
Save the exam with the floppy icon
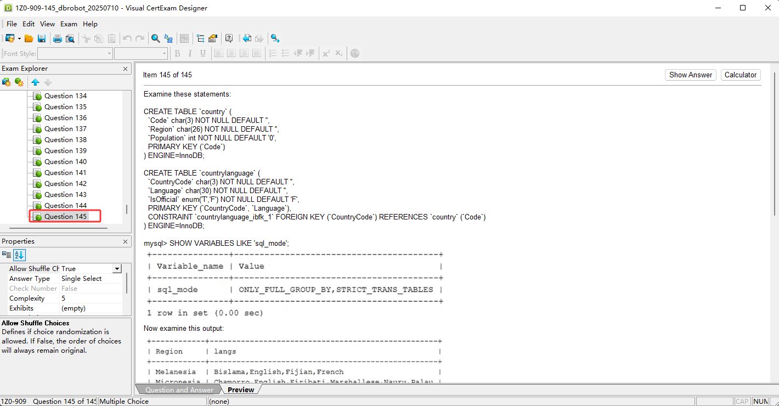pos(42,38)
